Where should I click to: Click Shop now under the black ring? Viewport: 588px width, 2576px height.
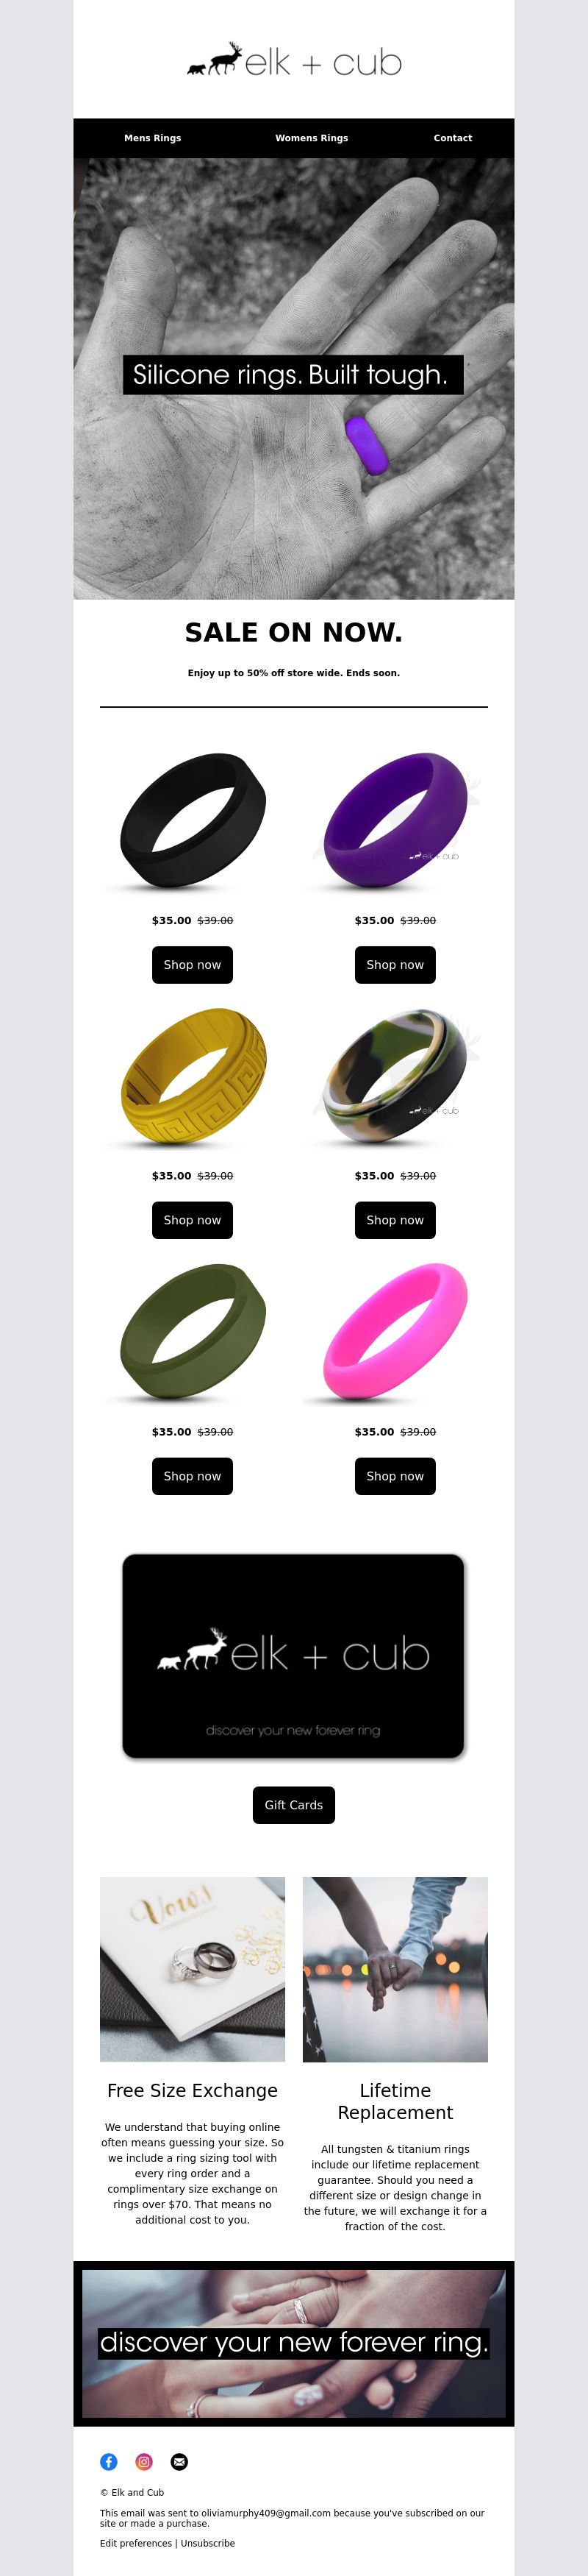tap(192, 964)
